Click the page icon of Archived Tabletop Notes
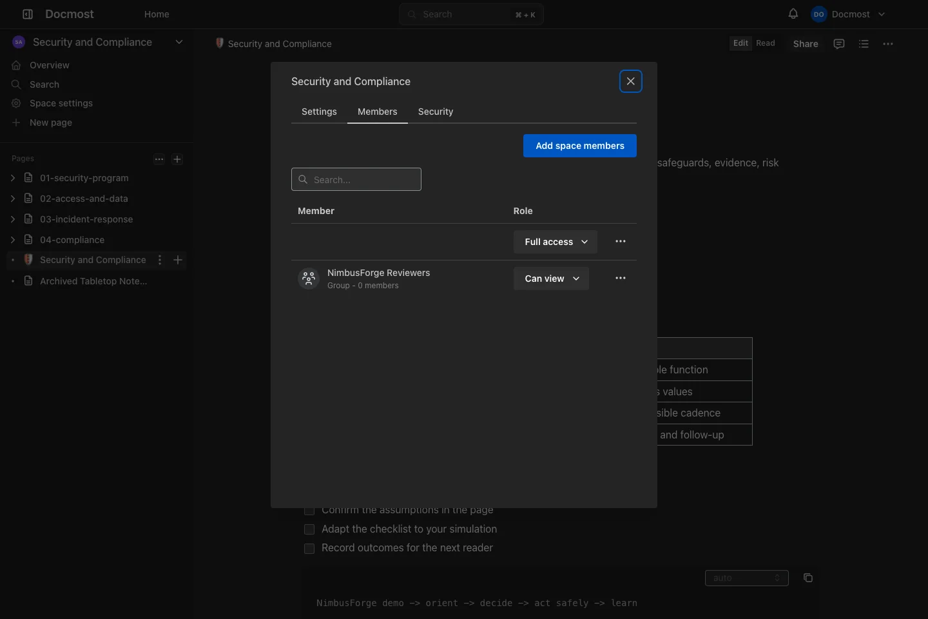This screenshot has width=928, height=619. pyautogui.click(x=28, y=280)
